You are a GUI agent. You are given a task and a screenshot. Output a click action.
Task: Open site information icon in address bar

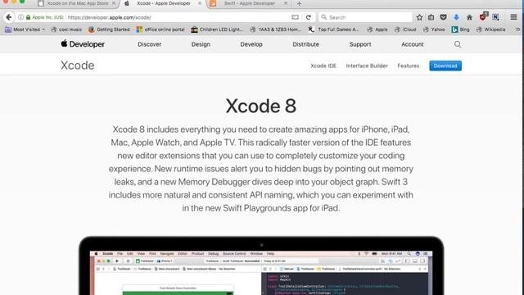click(x=20, y=17)
